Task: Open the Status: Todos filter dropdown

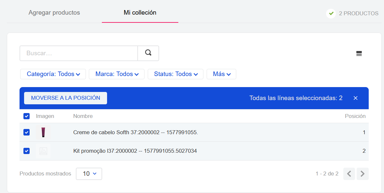Action: [x=175, y=74]
